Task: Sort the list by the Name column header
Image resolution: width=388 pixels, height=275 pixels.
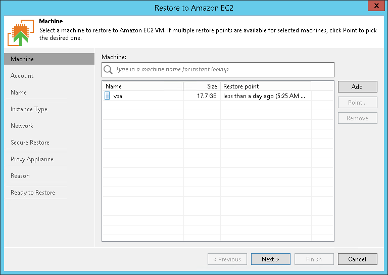Action: 142,86
